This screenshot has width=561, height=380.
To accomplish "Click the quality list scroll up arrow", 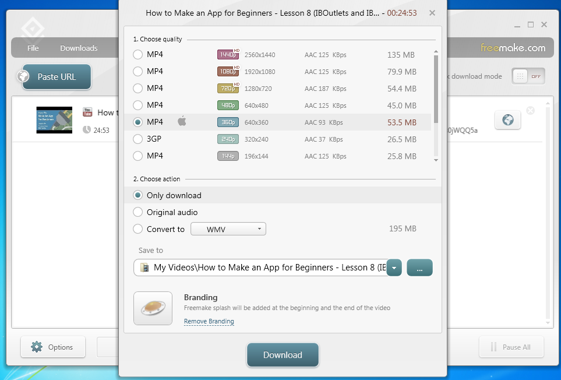I will [436, 52].
